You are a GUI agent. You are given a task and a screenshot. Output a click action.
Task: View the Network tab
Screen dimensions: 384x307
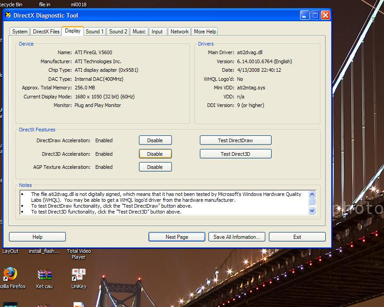click(180, 32)
